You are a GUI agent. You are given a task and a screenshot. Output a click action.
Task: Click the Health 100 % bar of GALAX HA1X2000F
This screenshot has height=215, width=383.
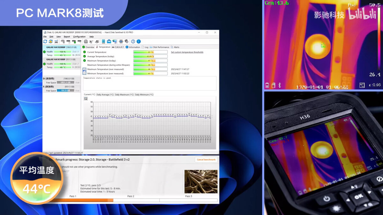pos(63,52)
